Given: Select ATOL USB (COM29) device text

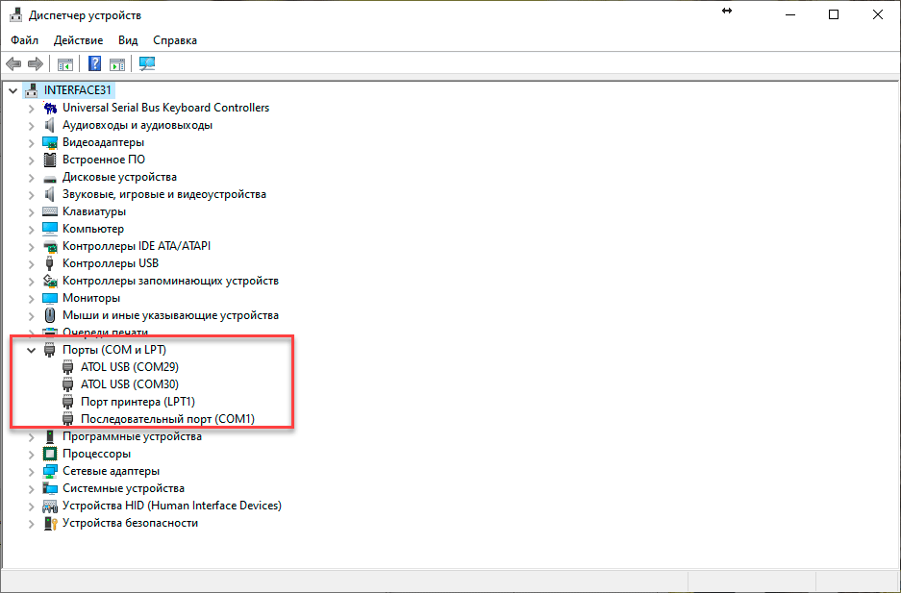Looking at the screenshot, I should [x=130, y=367].
